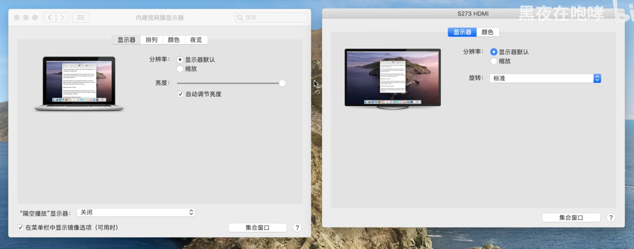Click the back navigation arrow in preferences toolbar
The image size is (634, 249).
coord(50,17)
